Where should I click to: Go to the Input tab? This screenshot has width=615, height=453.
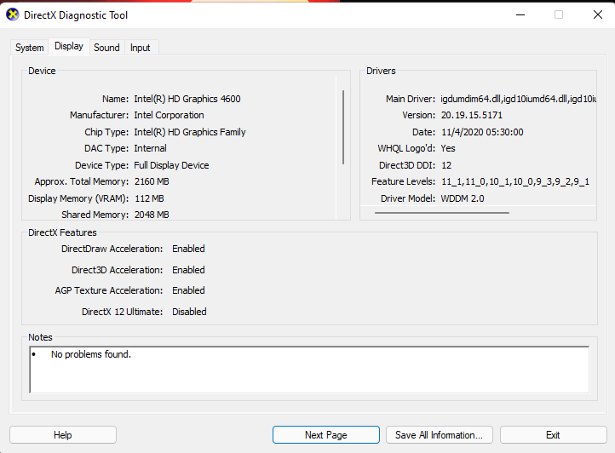(141, 48)
